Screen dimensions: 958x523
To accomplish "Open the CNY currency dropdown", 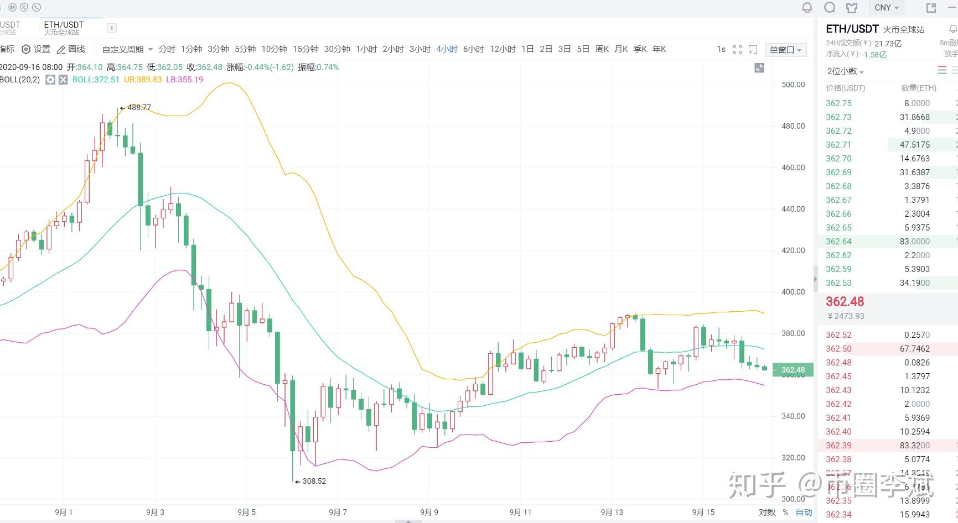I will point(886,7).
